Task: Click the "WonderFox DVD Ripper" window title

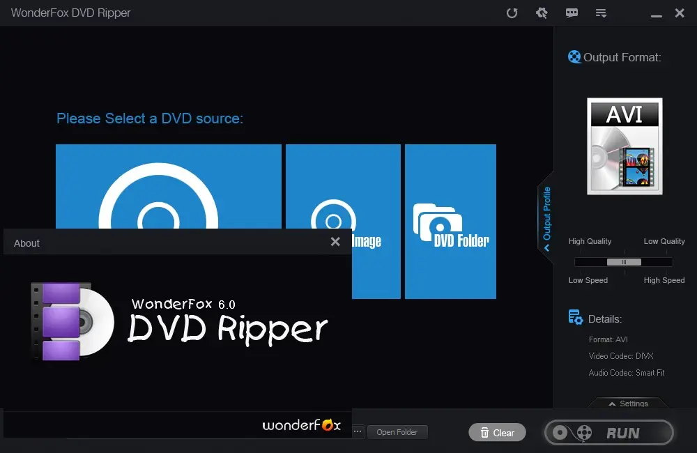Action: (x=70, y=13)
